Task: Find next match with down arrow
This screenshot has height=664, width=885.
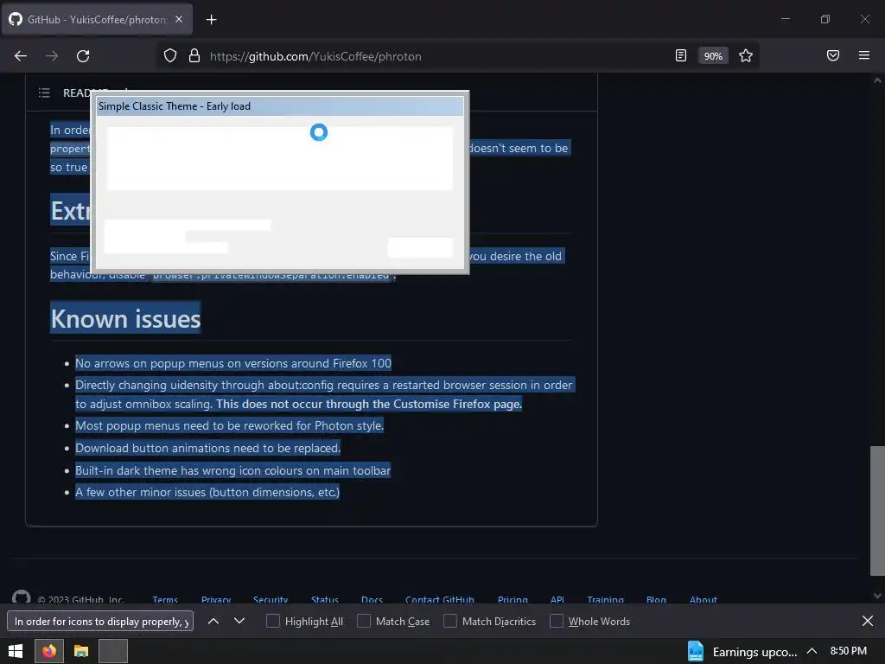Action: click(239, 621)
